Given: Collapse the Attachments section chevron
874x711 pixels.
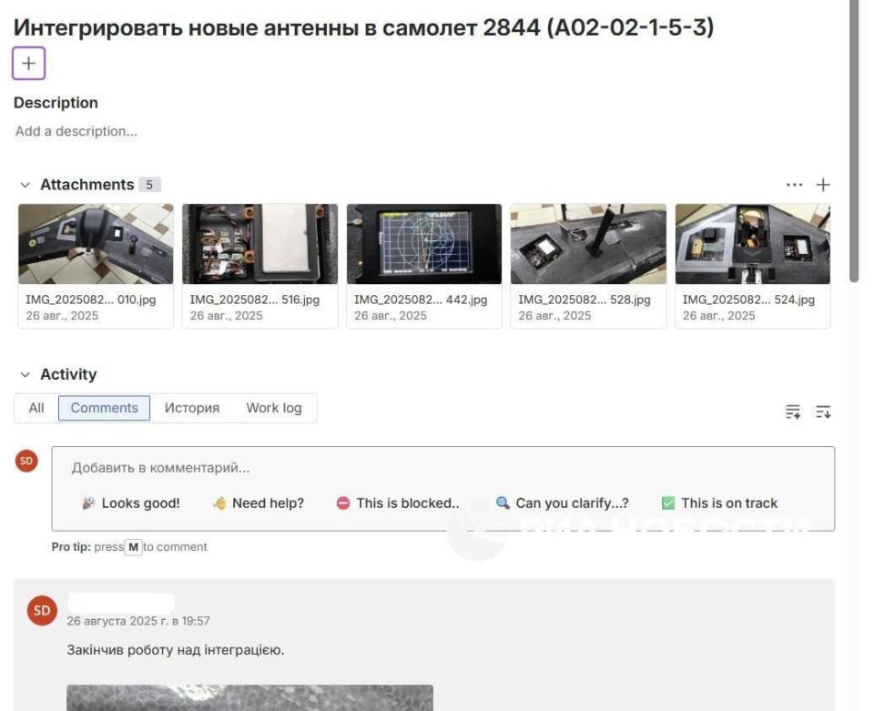Looking at the screenshot, I should [x=26, y=184].
